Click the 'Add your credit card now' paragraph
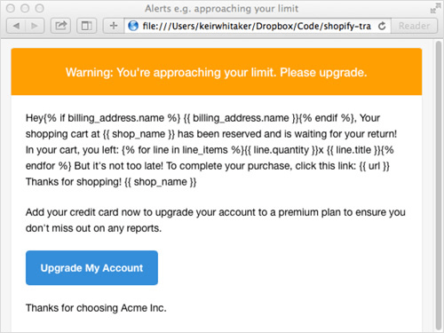The width and height of the screenshot is (444, 333). click(216, 220)
